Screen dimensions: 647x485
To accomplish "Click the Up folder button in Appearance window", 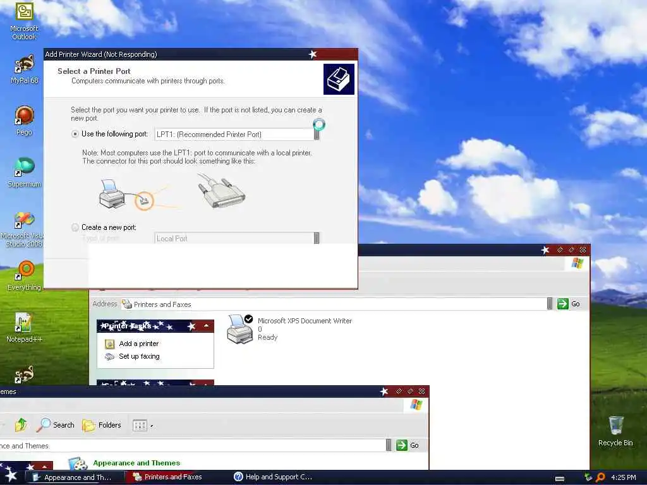I will [x=21, y=425].
